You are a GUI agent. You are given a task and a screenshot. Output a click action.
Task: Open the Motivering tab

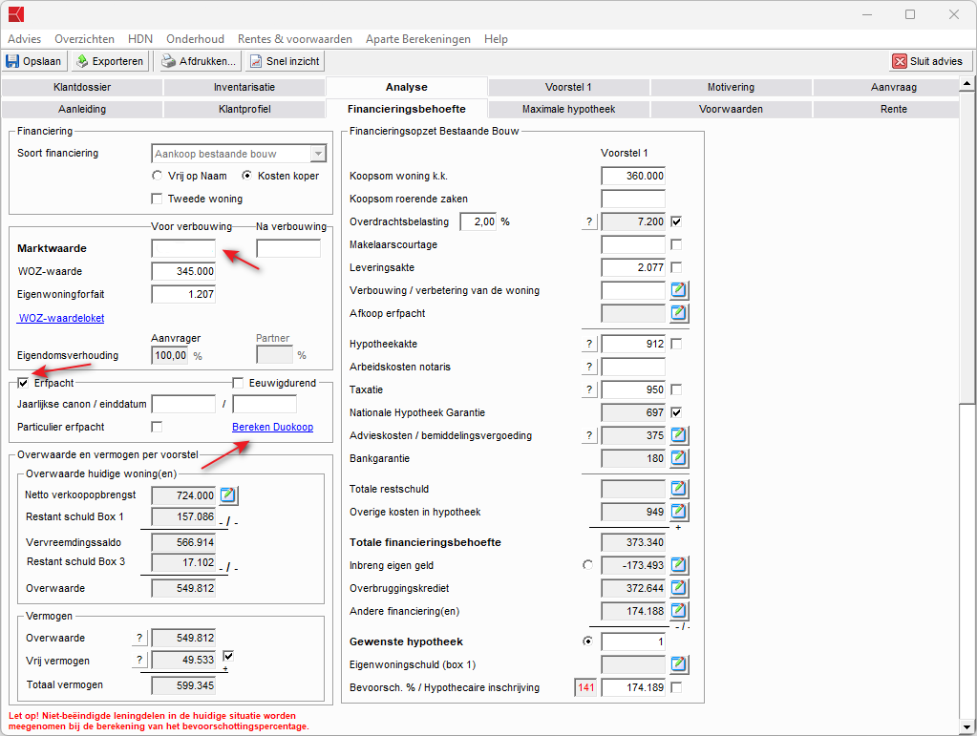click(731, 87)
